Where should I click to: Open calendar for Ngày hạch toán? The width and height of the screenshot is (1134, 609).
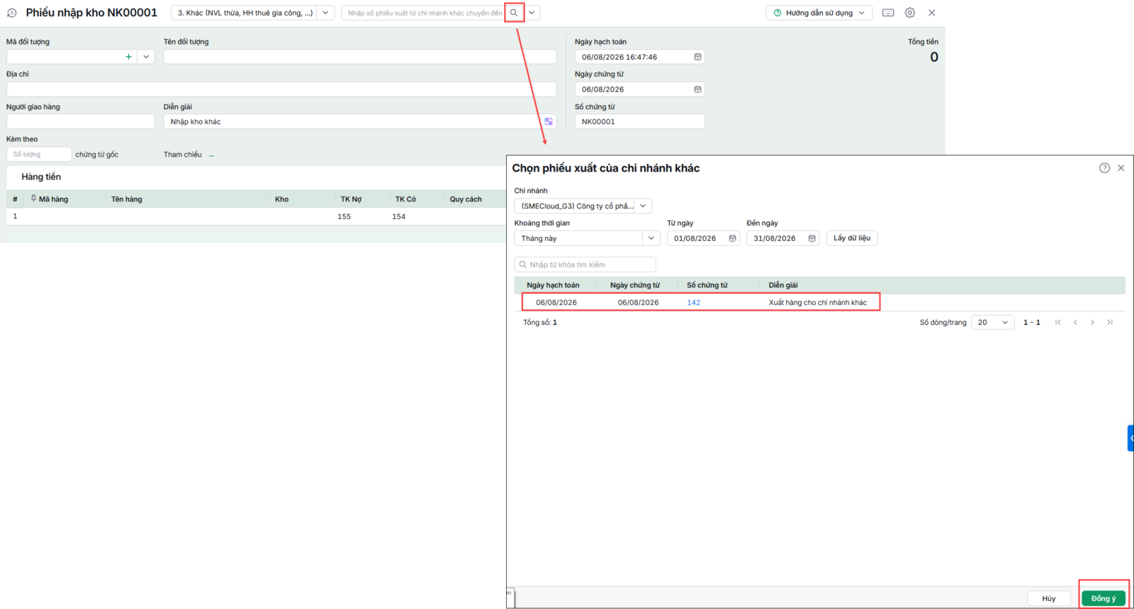[697, 57]
